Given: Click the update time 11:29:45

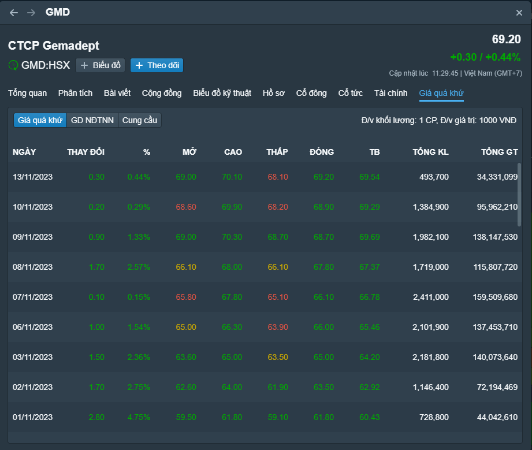Looking at the screenshot, I should pyautogui.click(x=445, y=73).
